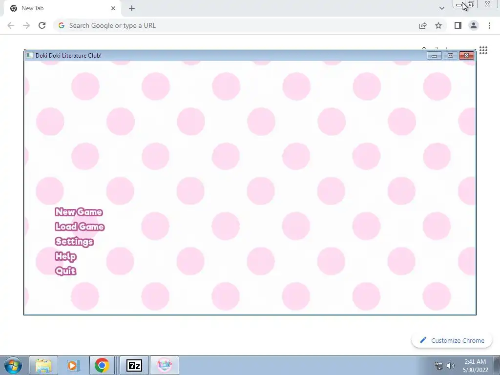This screenshot has height=375, width=500.
Task: Click the game window's title bar icon
Action: [29, 56]
